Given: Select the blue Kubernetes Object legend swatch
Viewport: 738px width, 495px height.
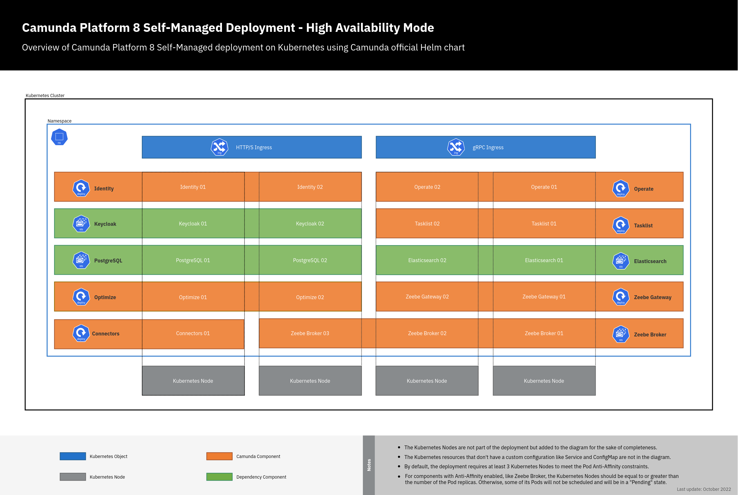Looking at the screenshot, I should [73, 456].
